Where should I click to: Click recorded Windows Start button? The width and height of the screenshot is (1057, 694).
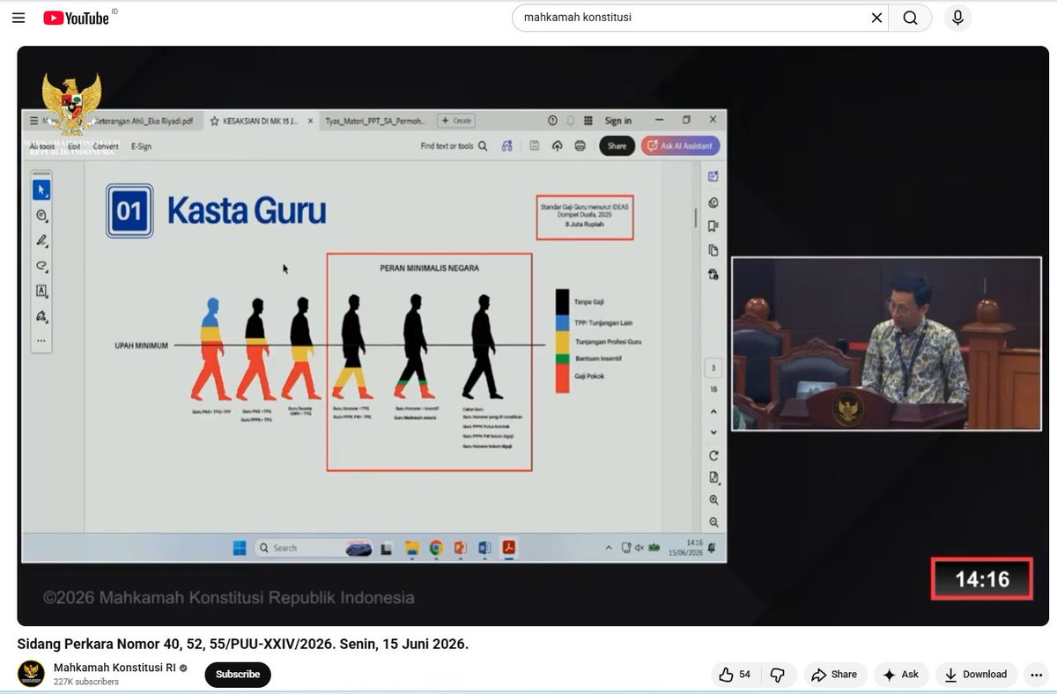click(x=240, y=548)
